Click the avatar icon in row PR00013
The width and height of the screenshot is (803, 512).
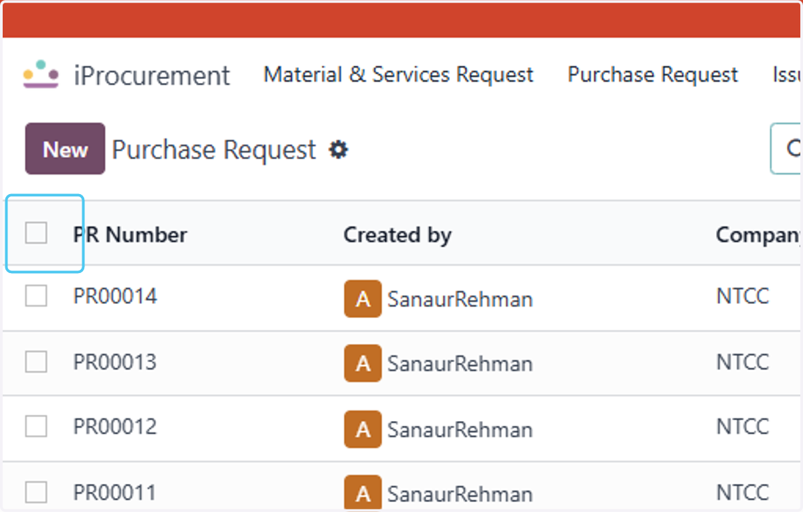point(363,363)
